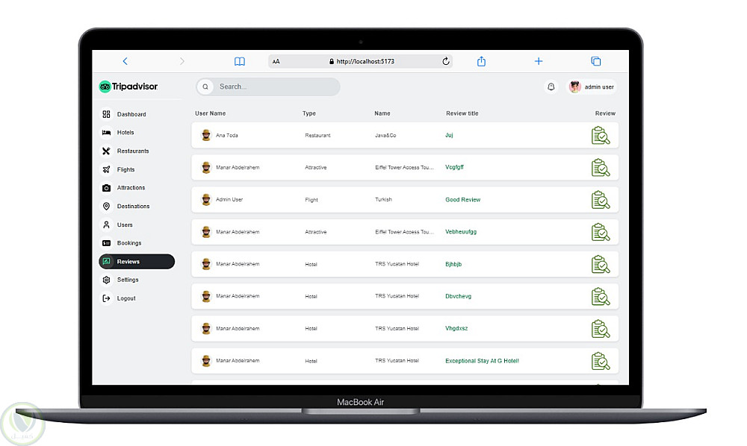Select the Turkish name cell
Image resolution: width=747 pixels, height=446 pixels.
(x=383, y=200)
